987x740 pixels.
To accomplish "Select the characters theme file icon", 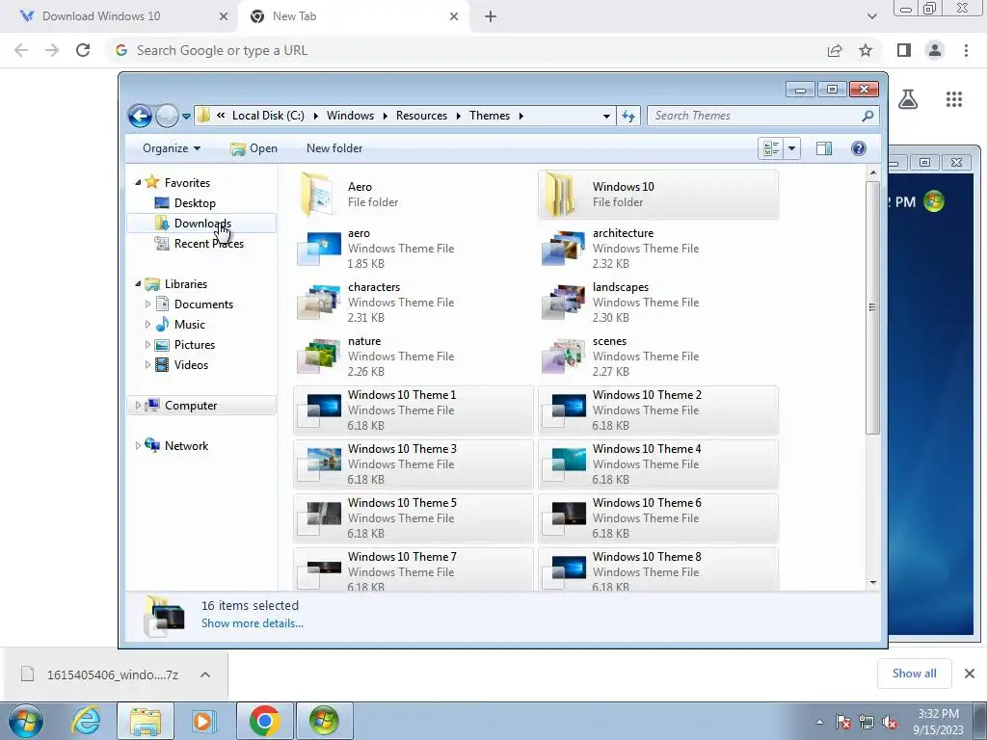I will click(319, 302).
